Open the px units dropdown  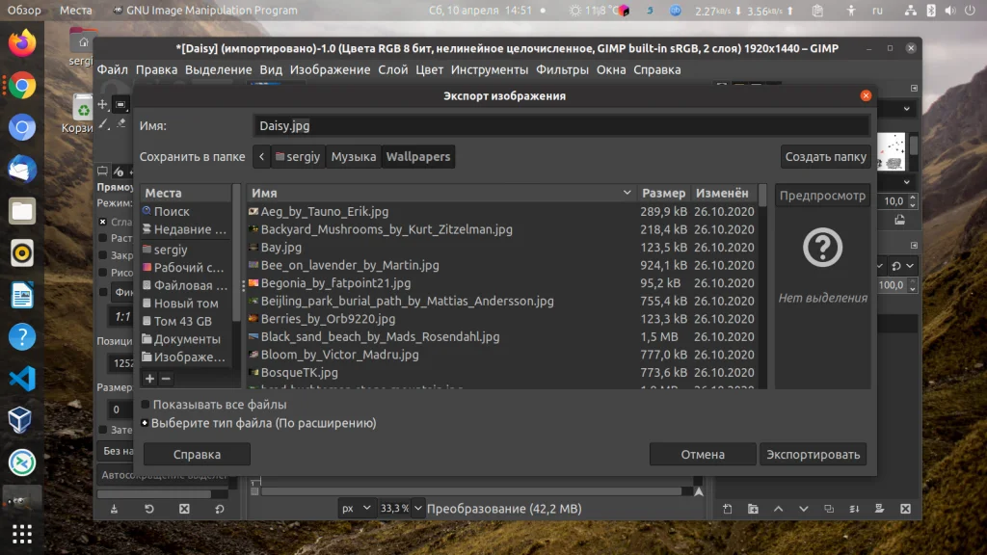(356, 508)
